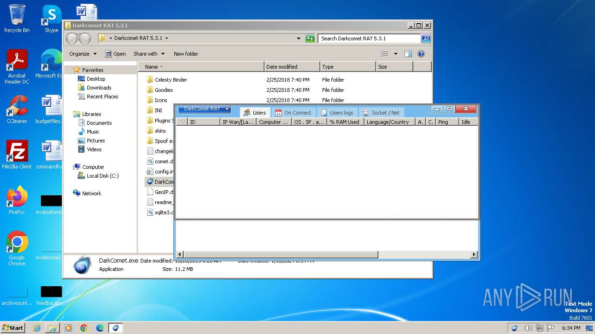595x334 pixels.
Task: Sort files by Date modified column
Action: pyautogui.click(x=292, y=67)
